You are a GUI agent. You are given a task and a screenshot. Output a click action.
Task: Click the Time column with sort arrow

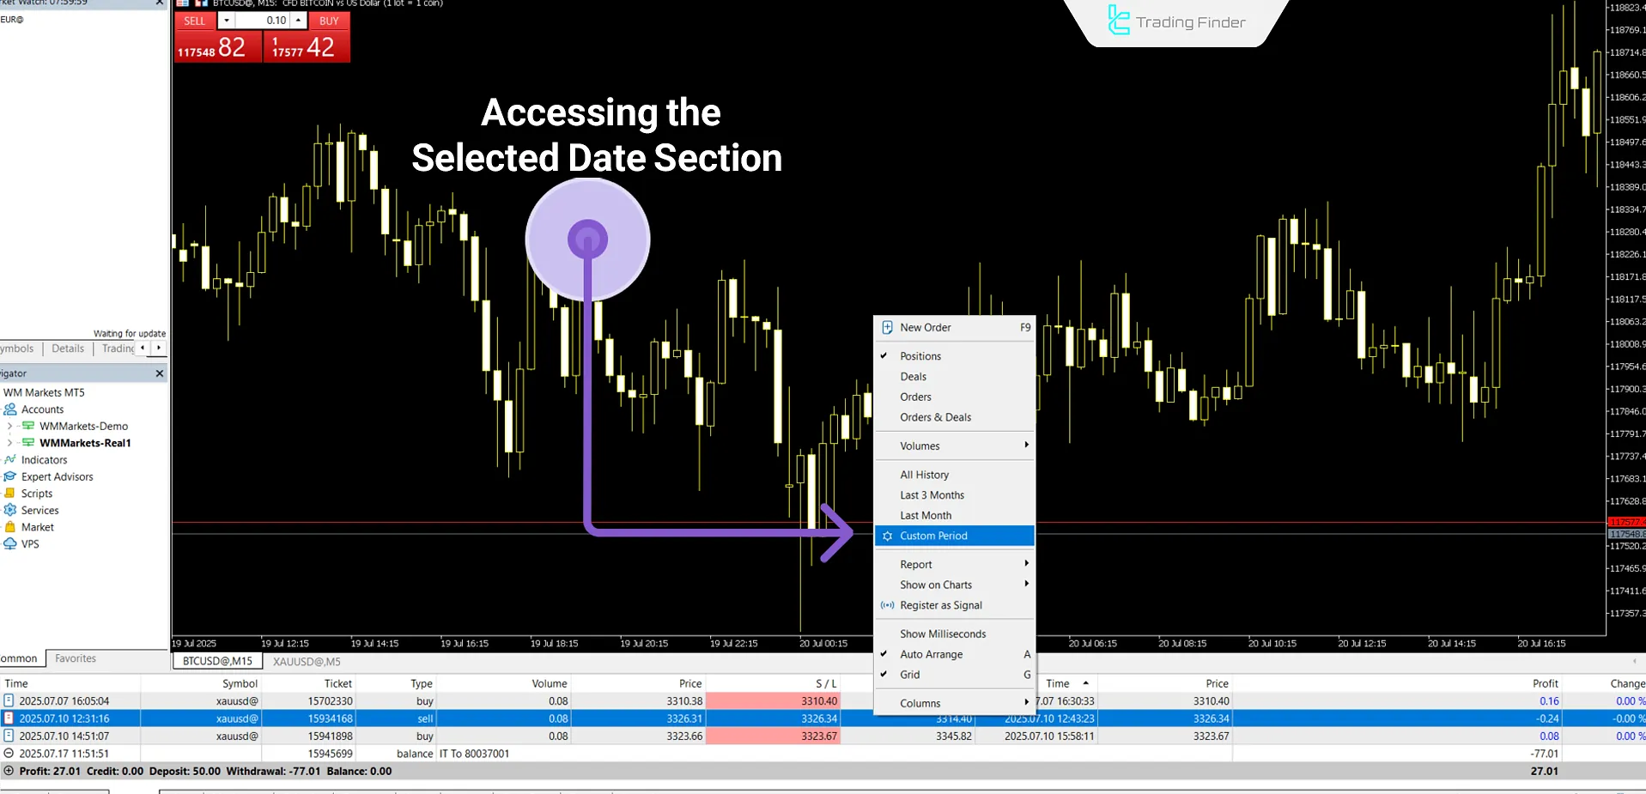click(1067, 683)
